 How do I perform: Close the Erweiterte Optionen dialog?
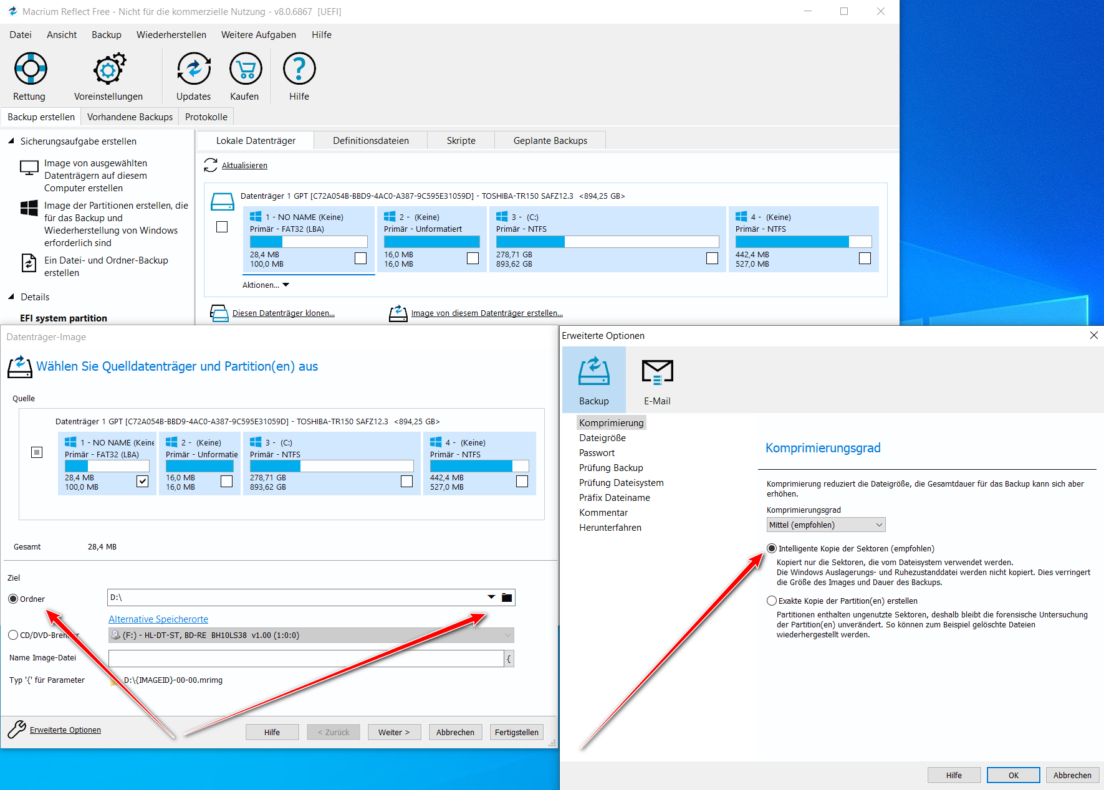click(1093, 335)
